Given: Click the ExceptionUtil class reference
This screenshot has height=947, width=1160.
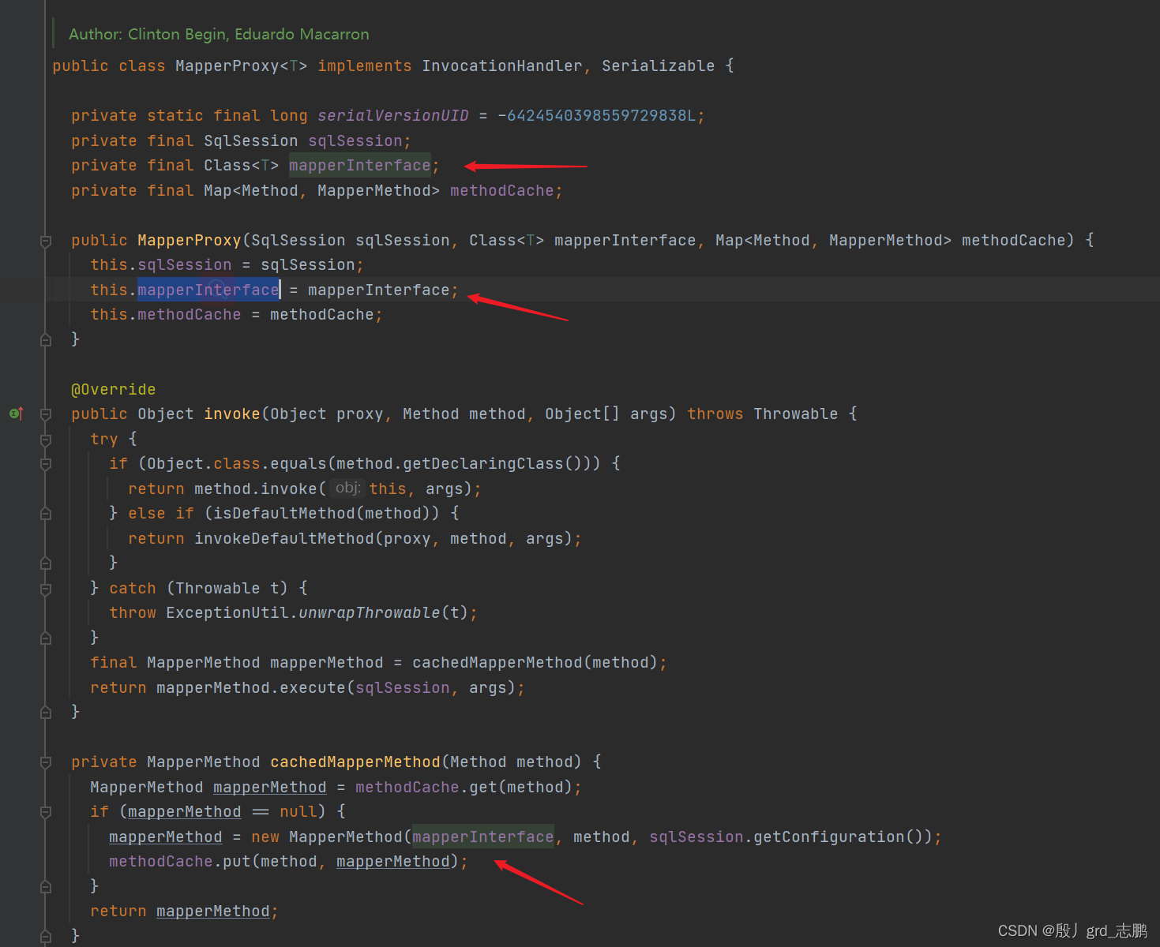Looking at the screenshot, I should (x=227, y=613).
